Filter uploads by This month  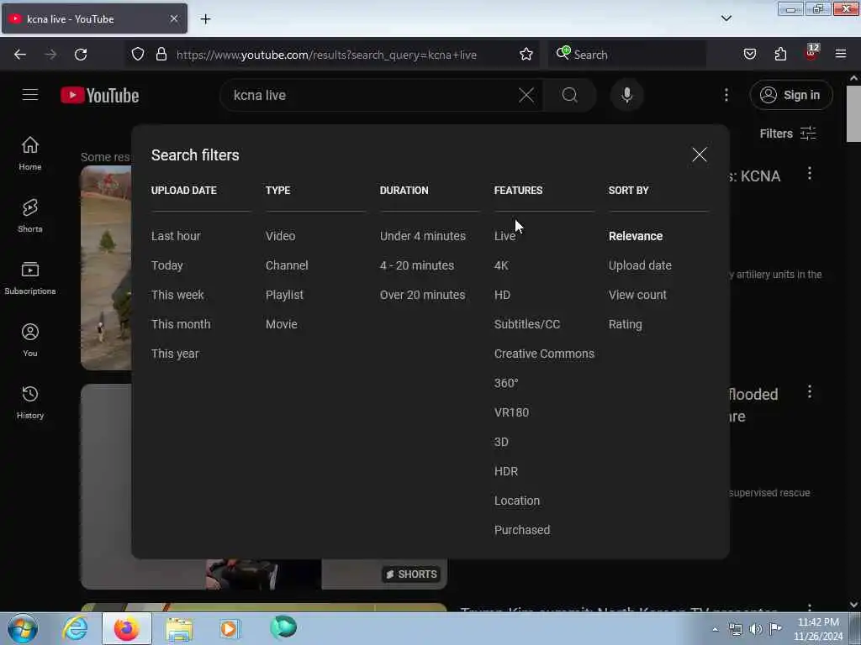(x=181, y=324)
